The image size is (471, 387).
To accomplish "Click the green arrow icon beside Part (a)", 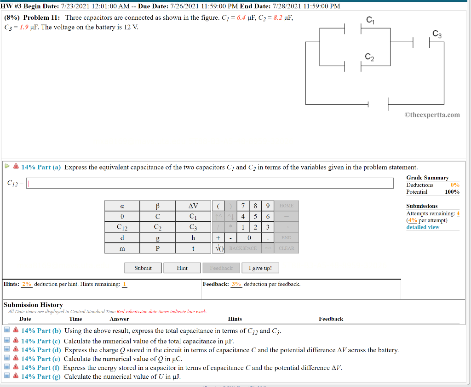I will [7, 166].
